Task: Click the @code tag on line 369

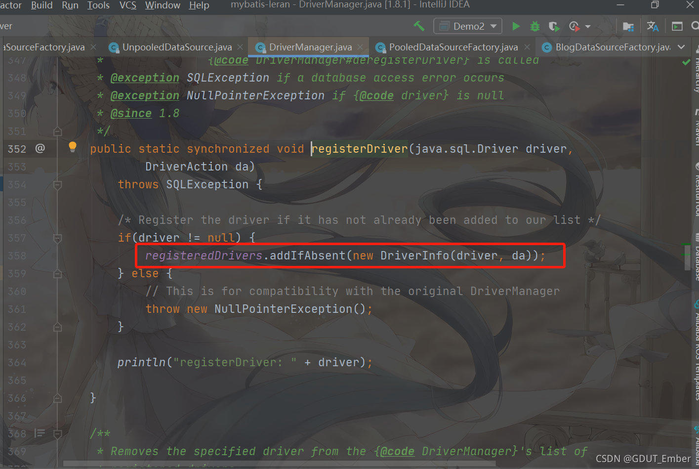Action: tap(397, 451)
